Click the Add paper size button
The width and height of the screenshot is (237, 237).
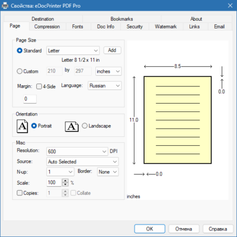[x=112, y=50]
